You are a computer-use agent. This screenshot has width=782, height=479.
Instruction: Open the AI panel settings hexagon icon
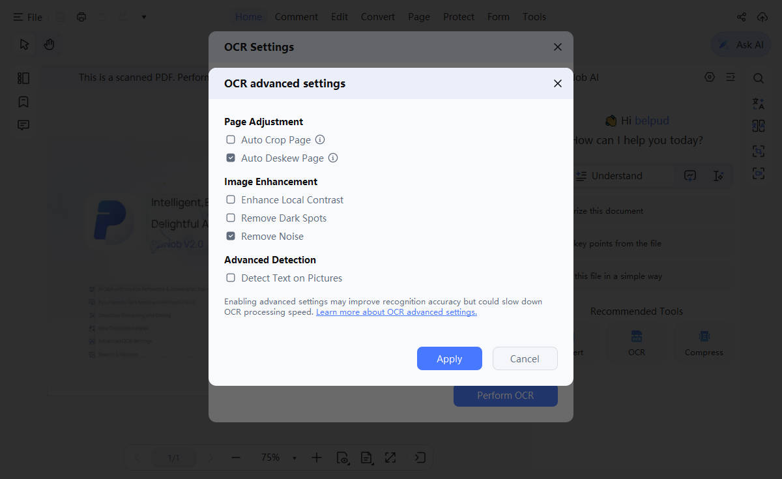[x=710, y=77]
